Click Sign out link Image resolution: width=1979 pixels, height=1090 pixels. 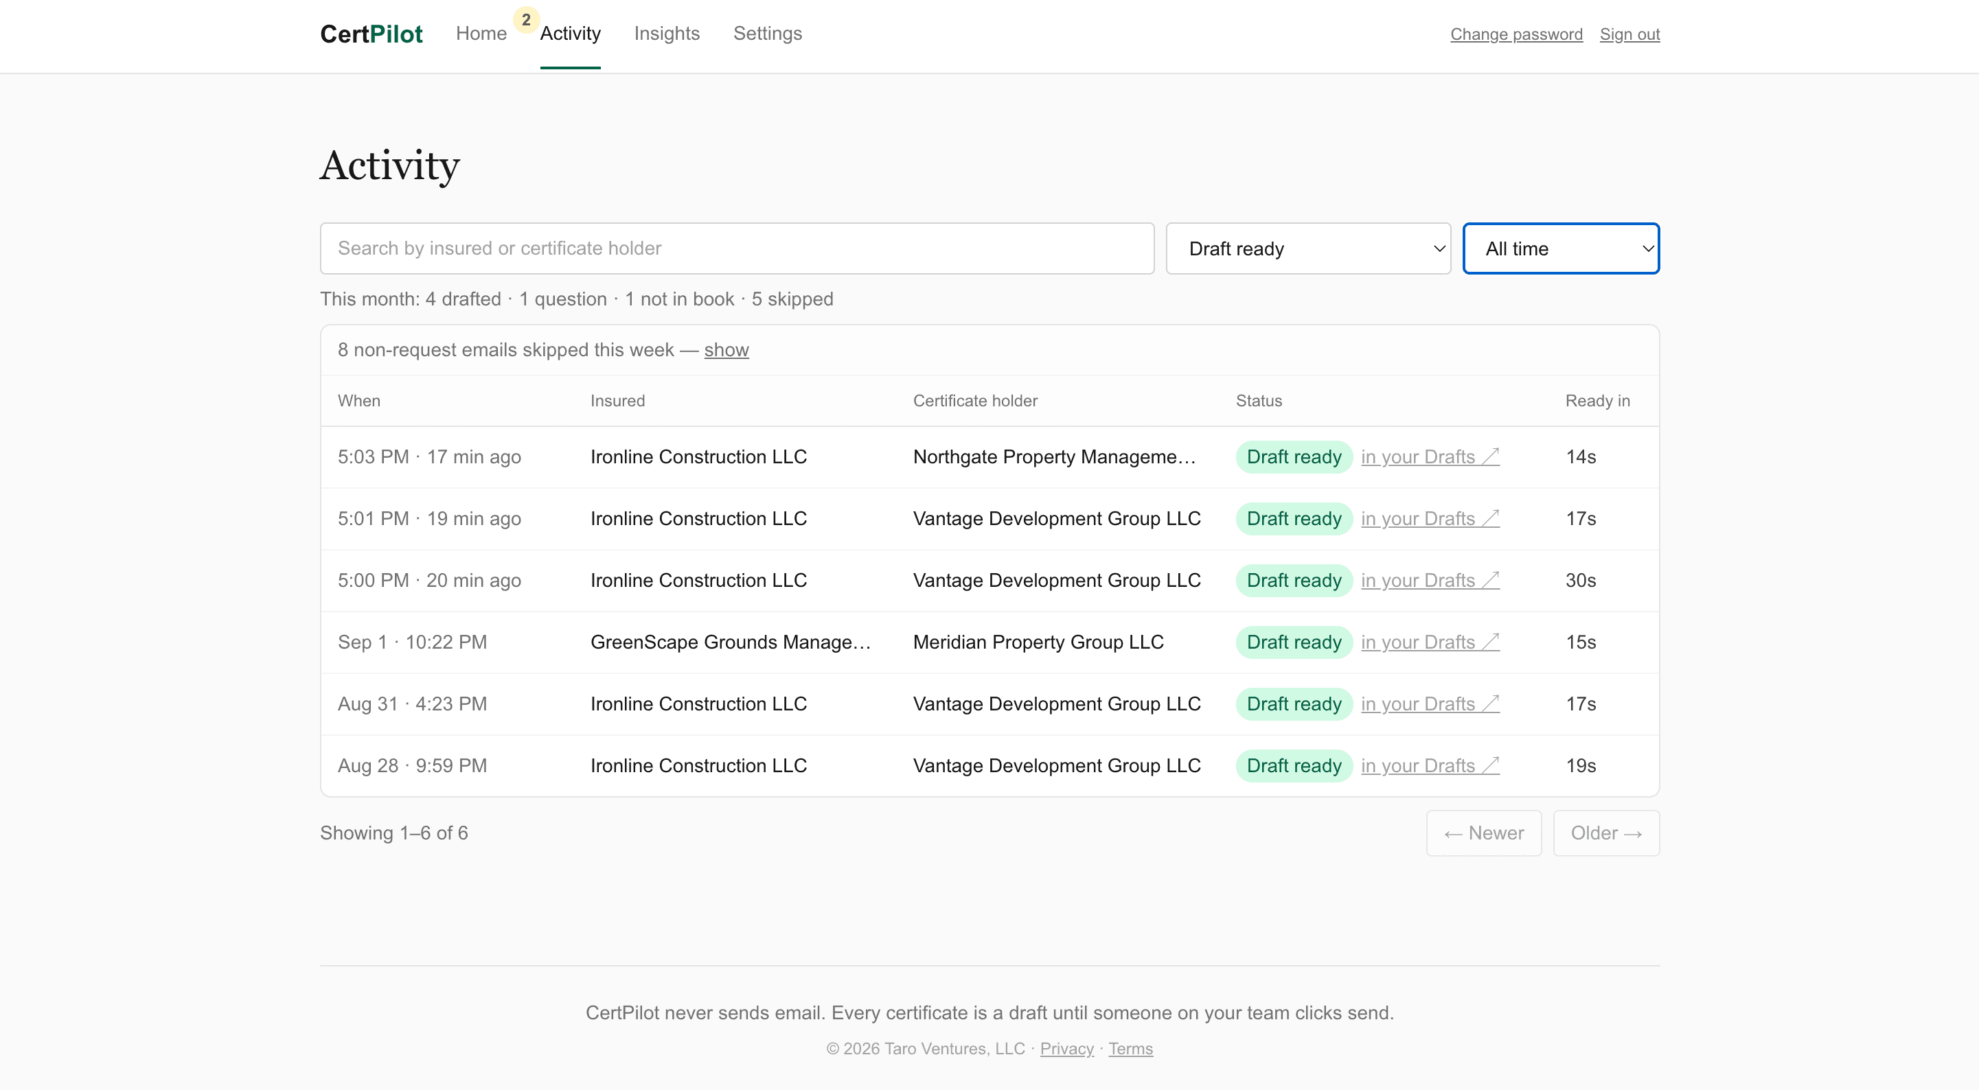click(1629, 34)
